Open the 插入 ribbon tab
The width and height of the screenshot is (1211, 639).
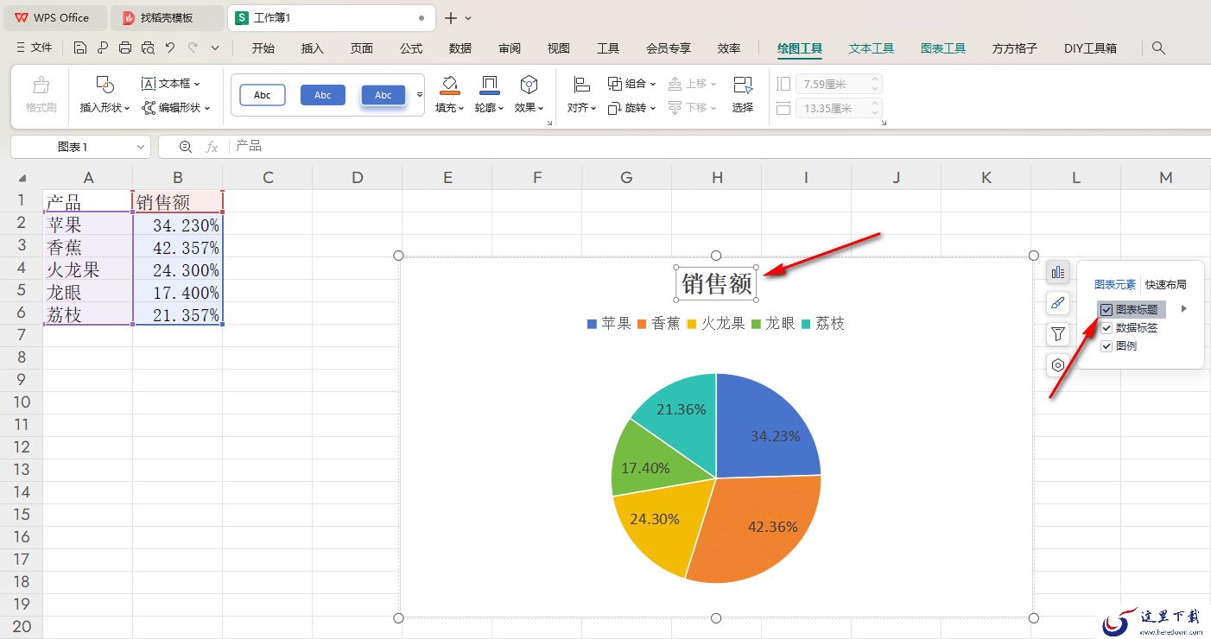coord(312,48)
